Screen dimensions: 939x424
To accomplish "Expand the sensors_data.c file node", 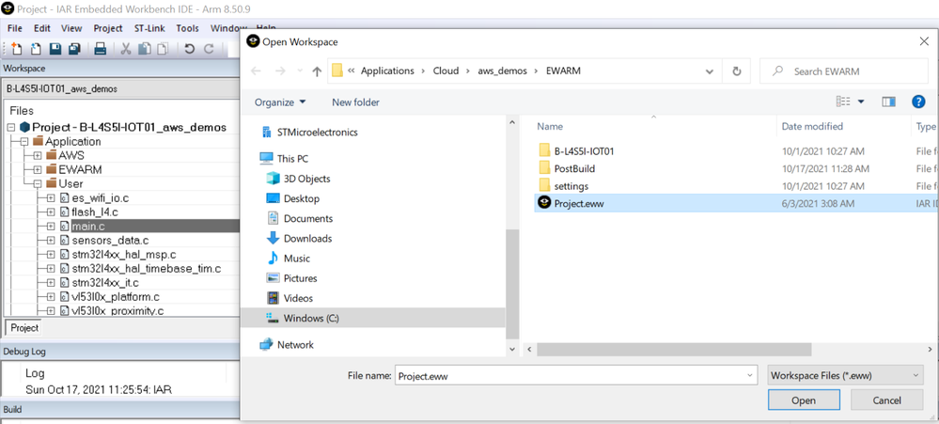I will point(51,241).
